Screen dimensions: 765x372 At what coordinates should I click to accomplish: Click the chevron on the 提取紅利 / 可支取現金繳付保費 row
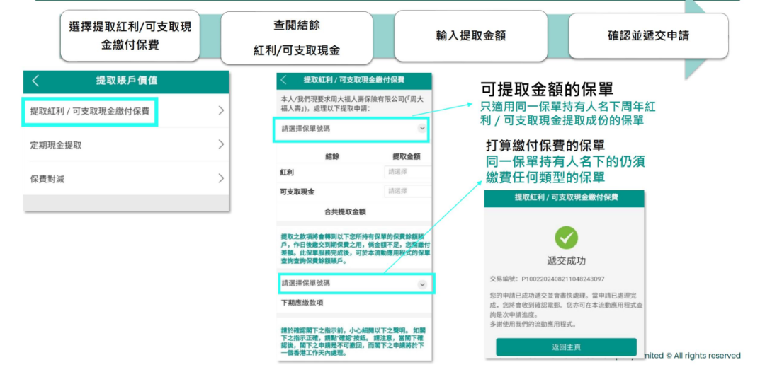pos(221,111)
